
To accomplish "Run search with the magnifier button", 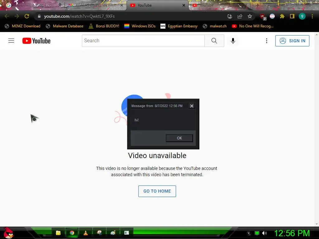I will click(214, 41).
